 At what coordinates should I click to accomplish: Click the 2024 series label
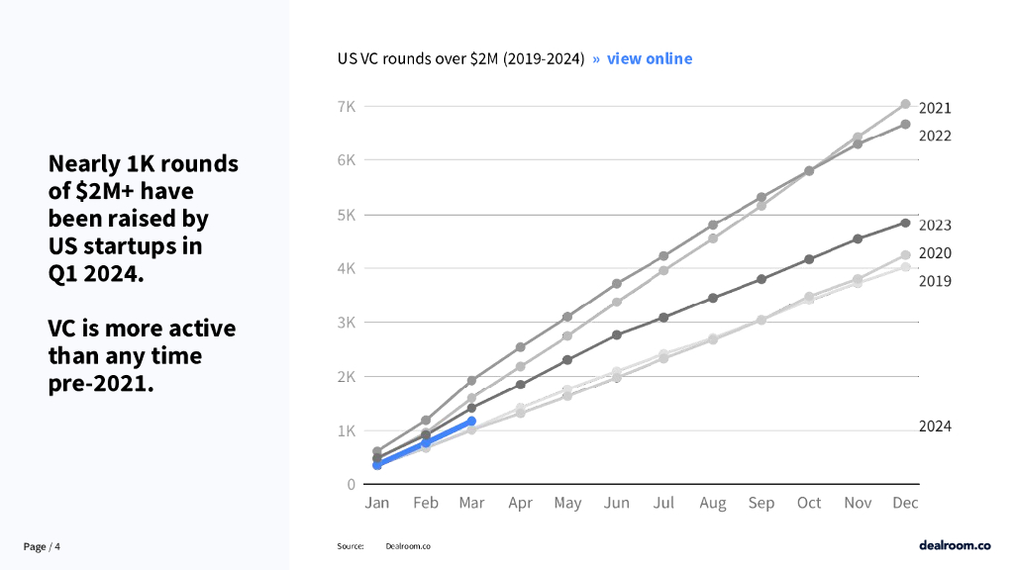935,427
